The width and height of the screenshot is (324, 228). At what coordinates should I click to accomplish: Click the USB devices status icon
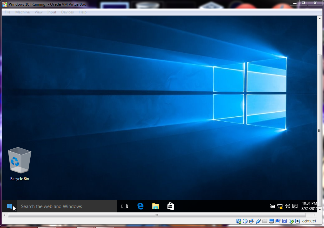click(258, 221)
